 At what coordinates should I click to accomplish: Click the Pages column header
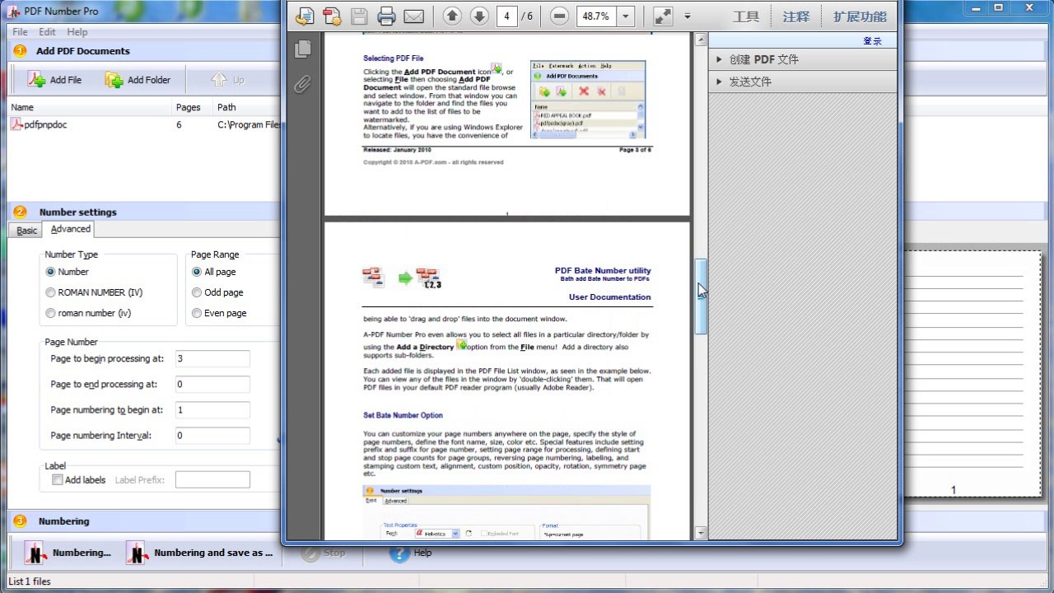tap(193, 107)
